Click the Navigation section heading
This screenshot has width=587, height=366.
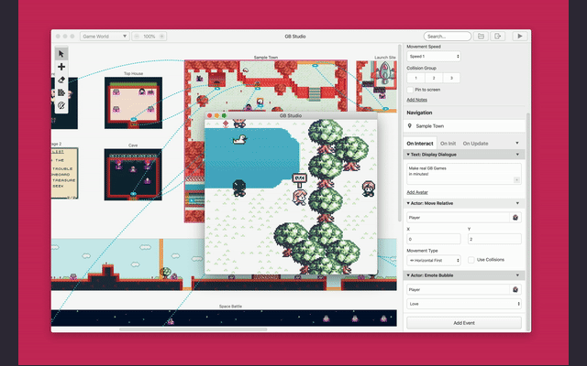coord(419,113)
